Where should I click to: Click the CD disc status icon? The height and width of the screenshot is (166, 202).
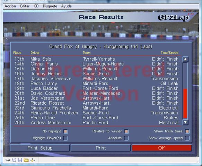click(14, 160)
